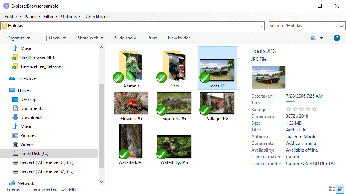Open the Network icon in navigation tree

[x=13, y=183]
